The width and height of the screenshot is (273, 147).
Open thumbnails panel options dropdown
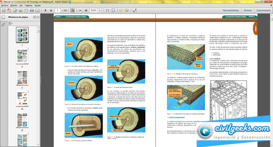[11, 23]
